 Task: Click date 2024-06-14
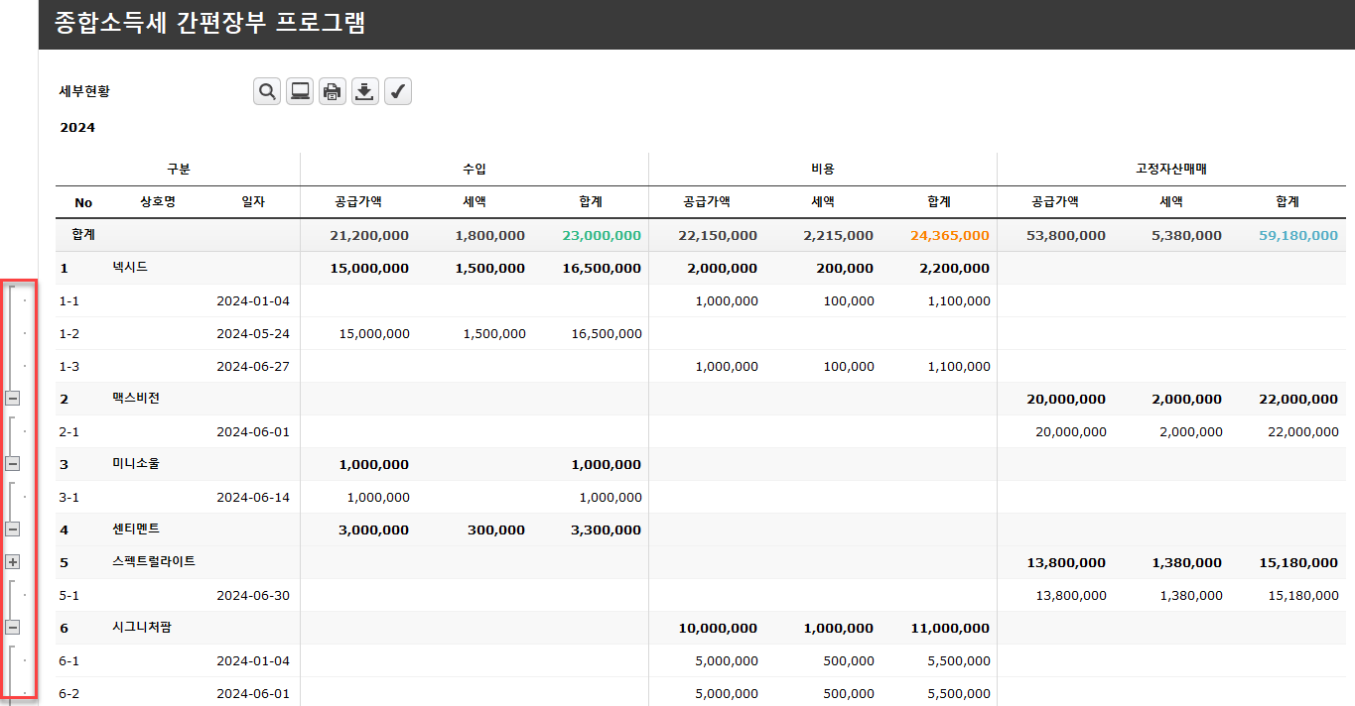coord(253,497)
